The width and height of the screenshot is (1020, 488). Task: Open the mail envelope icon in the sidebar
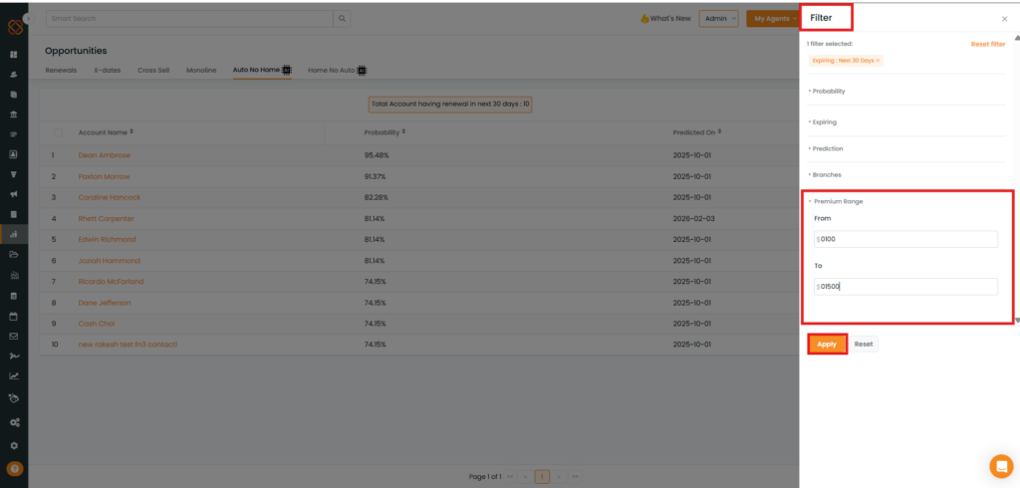[14, 336]
